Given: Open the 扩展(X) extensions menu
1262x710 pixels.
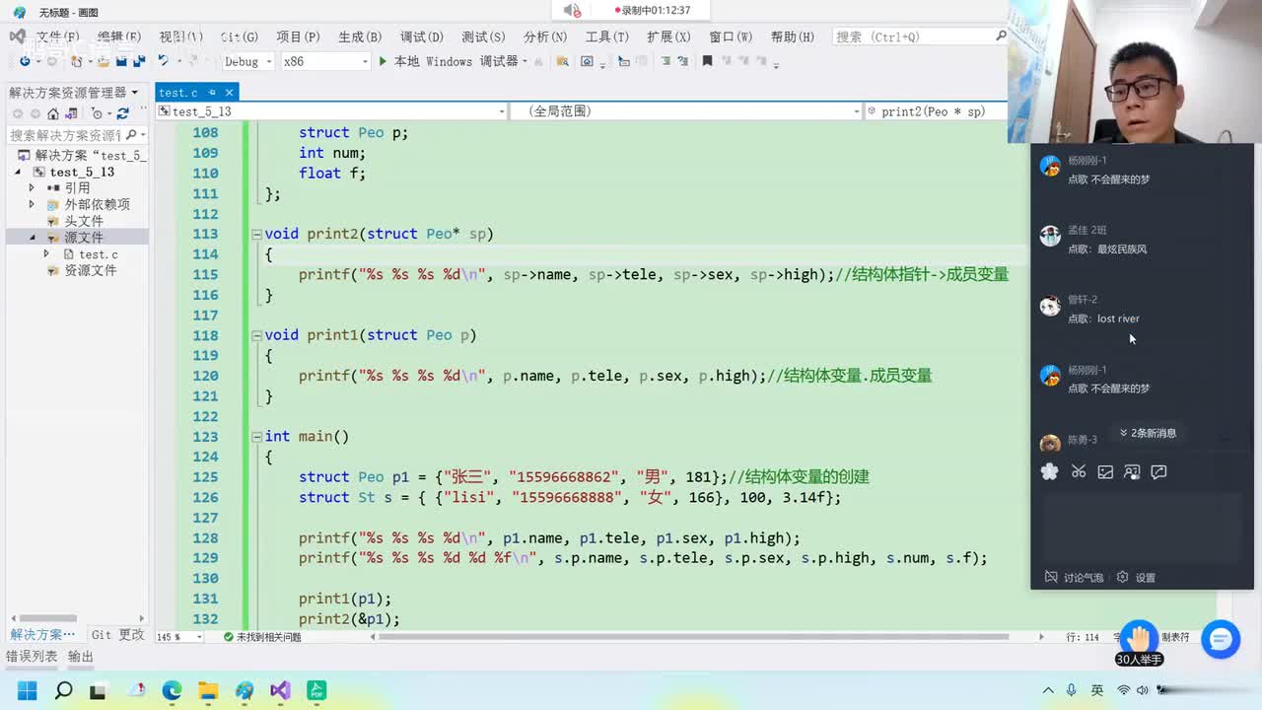Looking at the screenshot, I should click(668, 36).
